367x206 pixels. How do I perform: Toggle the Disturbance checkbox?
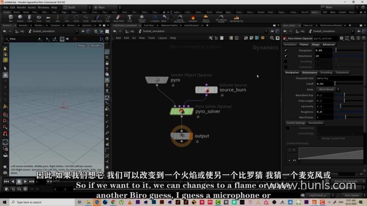coord(286,56)
